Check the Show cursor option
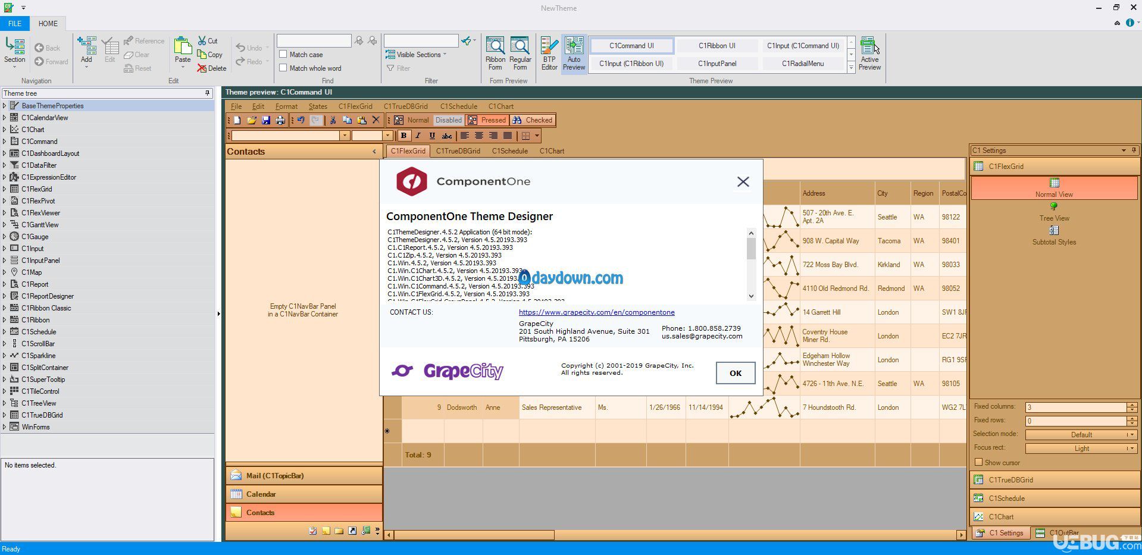Viewport: 1142px width, 555px height. pos(978,462)
